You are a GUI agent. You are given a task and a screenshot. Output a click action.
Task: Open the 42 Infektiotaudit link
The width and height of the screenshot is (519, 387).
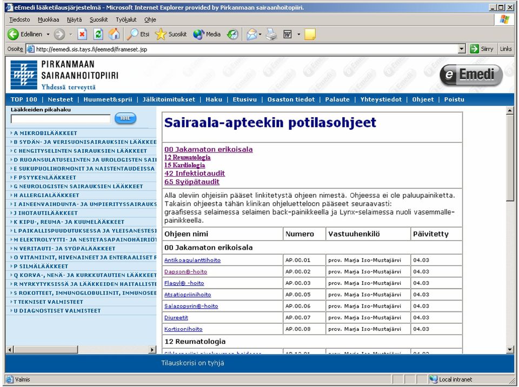click(x=195, y=173)
